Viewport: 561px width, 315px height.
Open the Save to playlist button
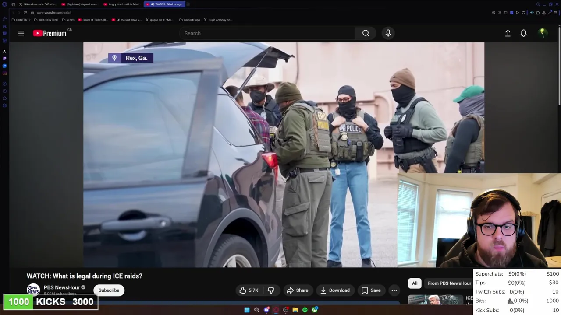click(x=371, y=290)
